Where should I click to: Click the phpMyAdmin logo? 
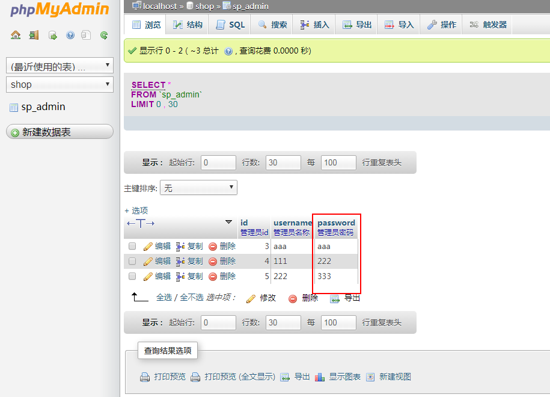pos(60,10)
